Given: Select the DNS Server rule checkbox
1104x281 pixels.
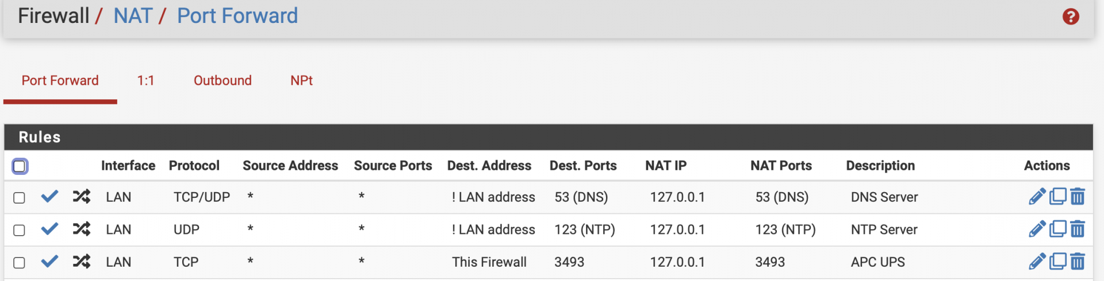Looking at the screenshot, I should (x=19, y=198).
